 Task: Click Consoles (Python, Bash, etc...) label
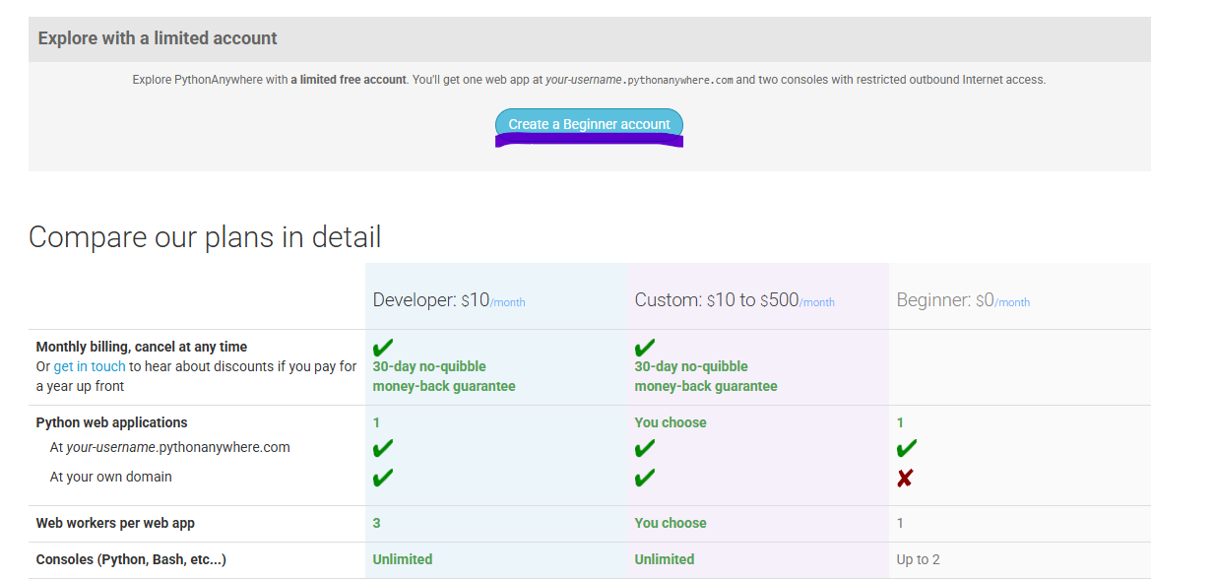pyautogui.click(x=131, y=559)
